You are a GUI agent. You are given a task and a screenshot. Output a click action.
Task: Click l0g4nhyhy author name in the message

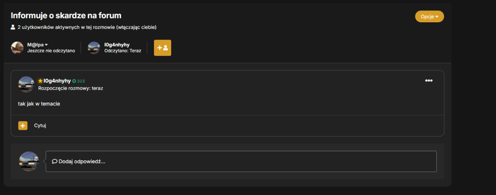pyautogui.click(x=57, y=81)
